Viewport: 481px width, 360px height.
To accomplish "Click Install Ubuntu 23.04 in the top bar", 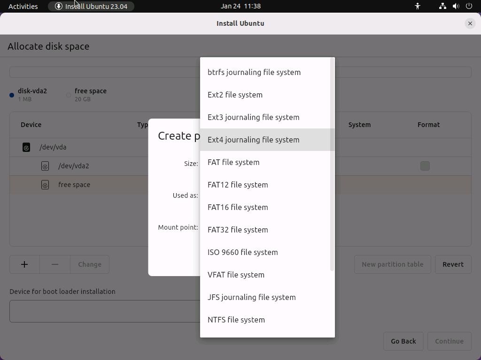I will pos(91,6).
